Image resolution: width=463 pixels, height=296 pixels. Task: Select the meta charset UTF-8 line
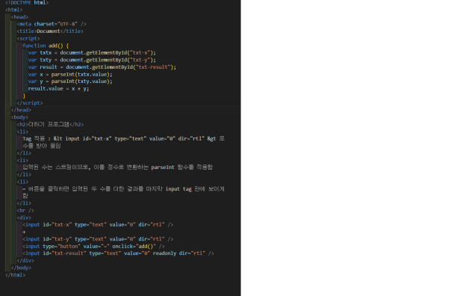(52, 24)
